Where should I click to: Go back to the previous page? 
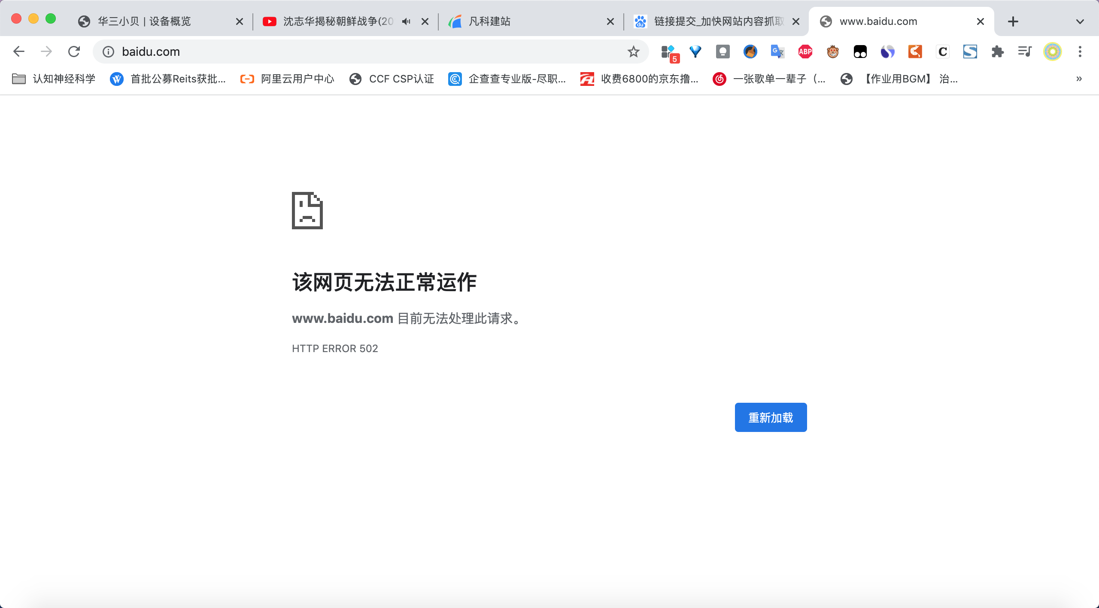[x=19, y=52]
